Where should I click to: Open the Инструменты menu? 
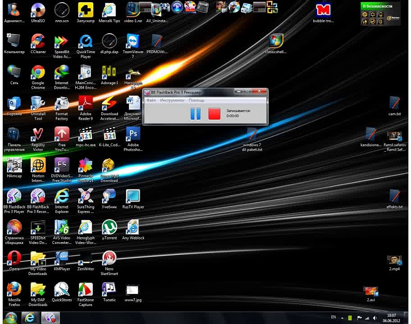172,100
